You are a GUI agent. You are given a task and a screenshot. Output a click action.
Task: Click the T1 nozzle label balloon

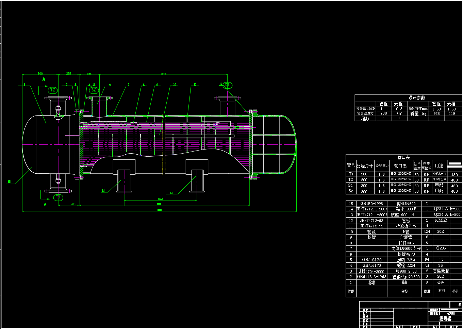(58, 197)
